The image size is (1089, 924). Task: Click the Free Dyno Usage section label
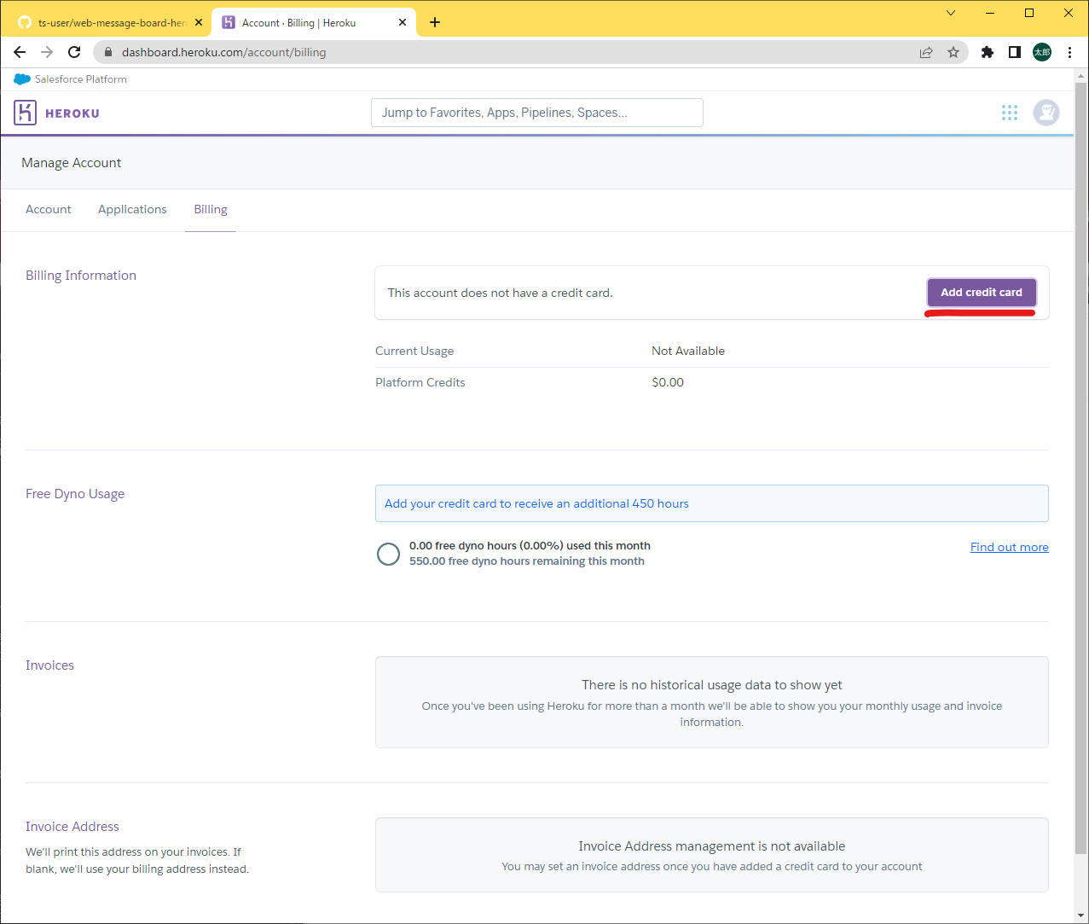click(75, 494)
